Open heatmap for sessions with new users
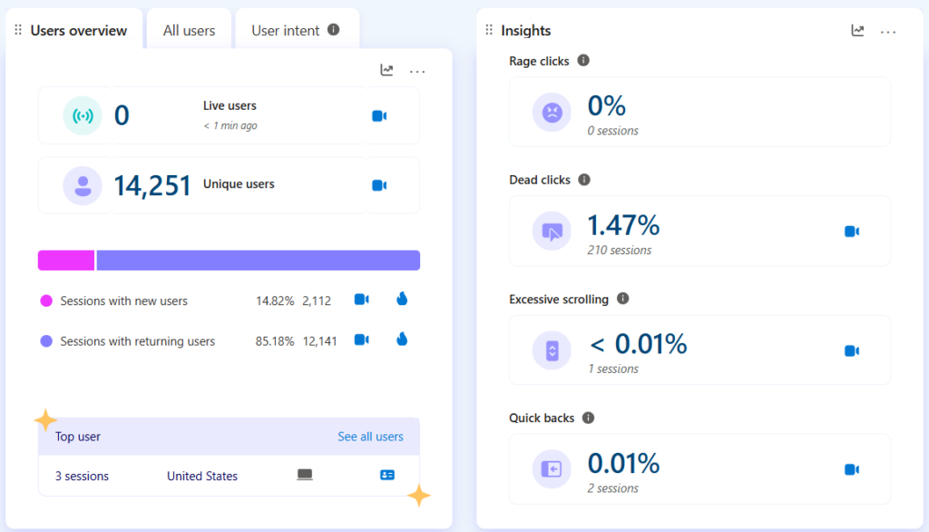 [x=402, y=300]
